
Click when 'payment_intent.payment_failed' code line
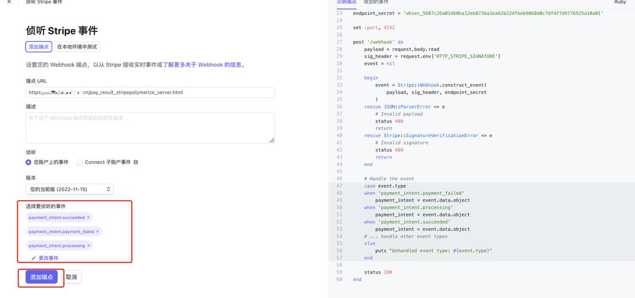(414, 193)
